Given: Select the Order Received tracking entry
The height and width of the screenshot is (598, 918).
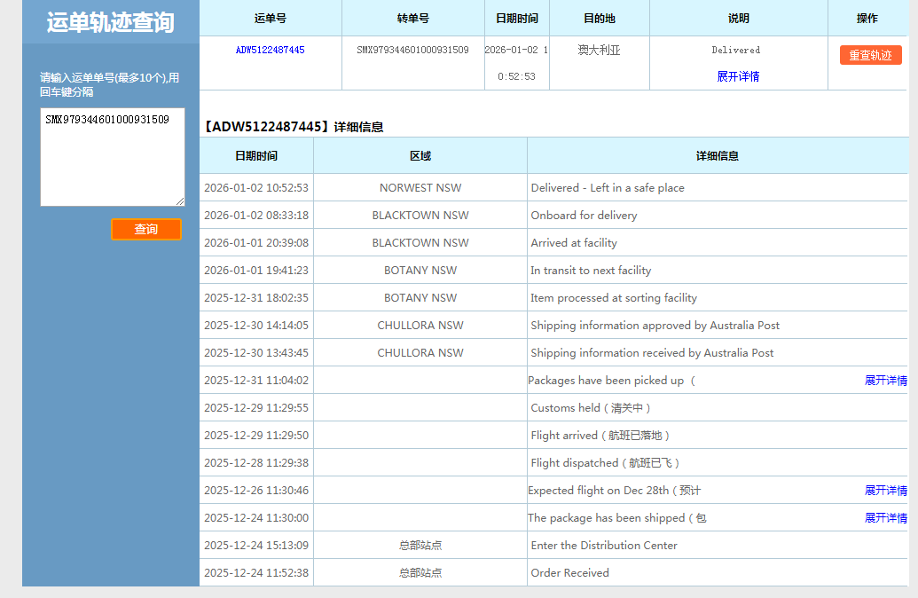Looking at the screenshot, I should click(569, 573).
